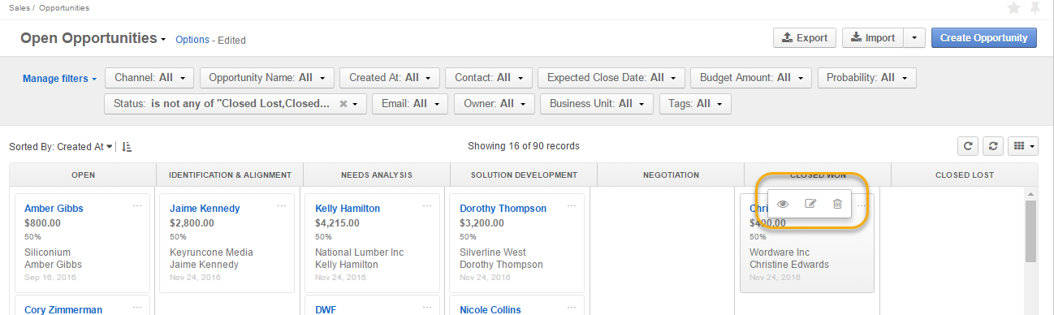Click the Negotiation column header
This screenshot has width=1054, height=315.
[x=671, y=175]
